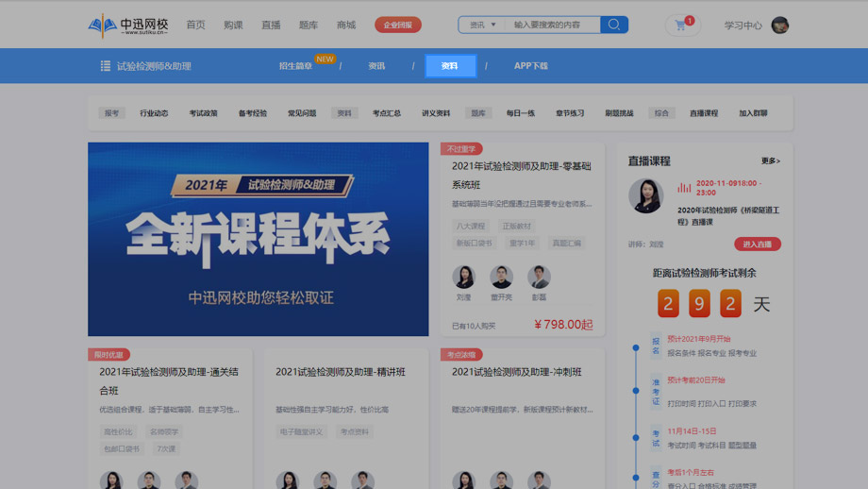
Task: Click the 每日一练 link
Action: (x=520, y=113)
